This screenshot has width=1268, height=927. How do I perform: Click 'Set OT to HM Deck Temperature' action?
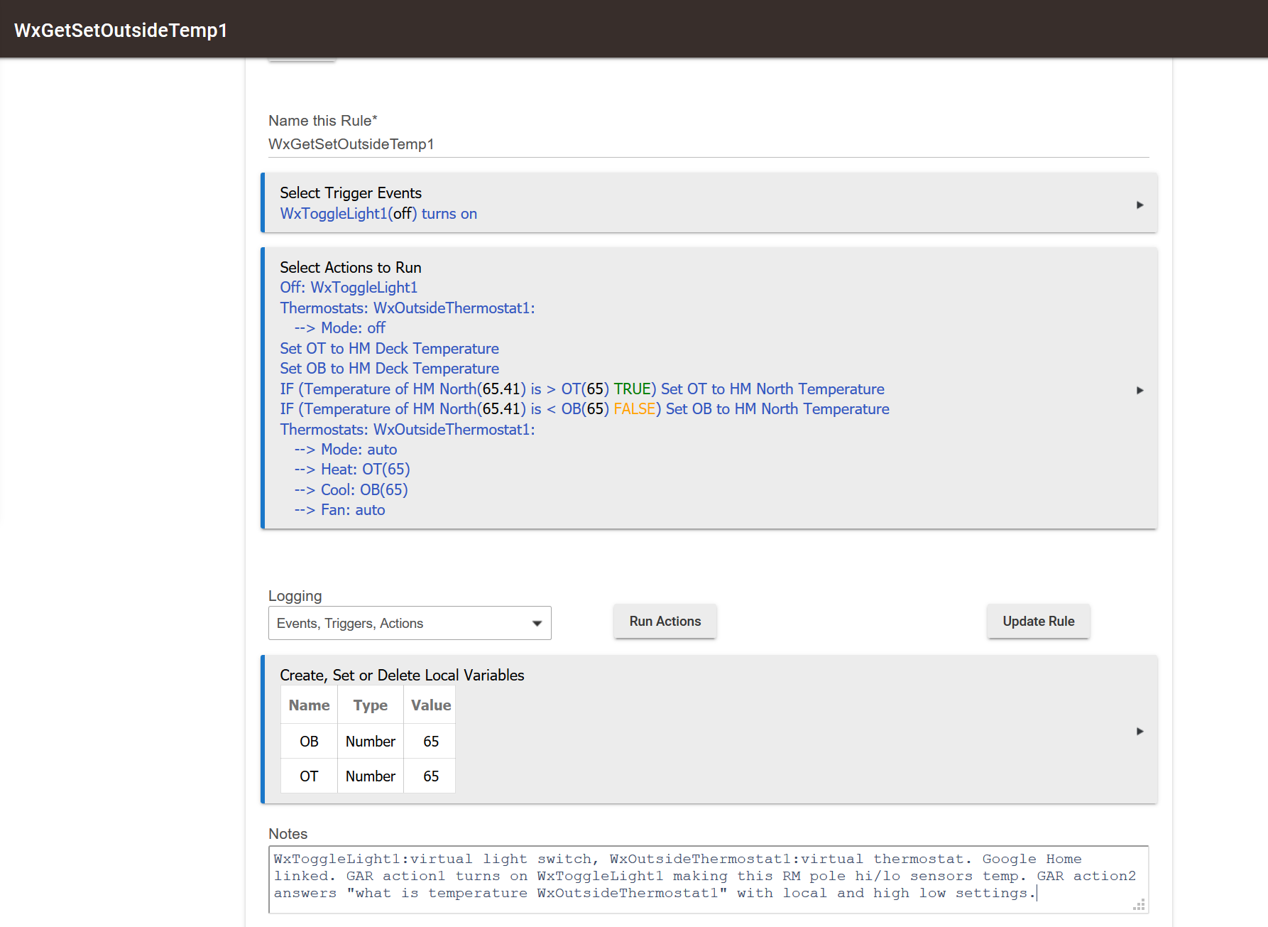coord(389,349)
